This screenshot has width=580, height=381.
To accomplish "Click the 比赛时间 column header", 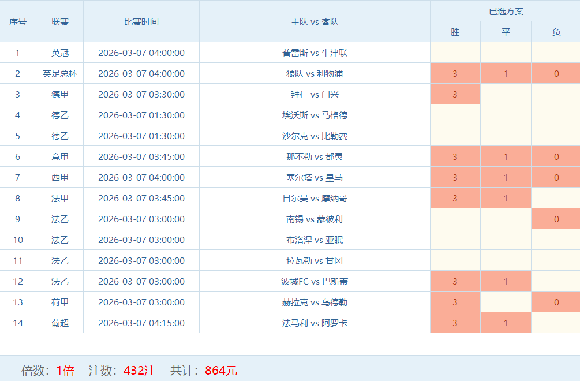I will pyautogui.click(x=141, y=21).
